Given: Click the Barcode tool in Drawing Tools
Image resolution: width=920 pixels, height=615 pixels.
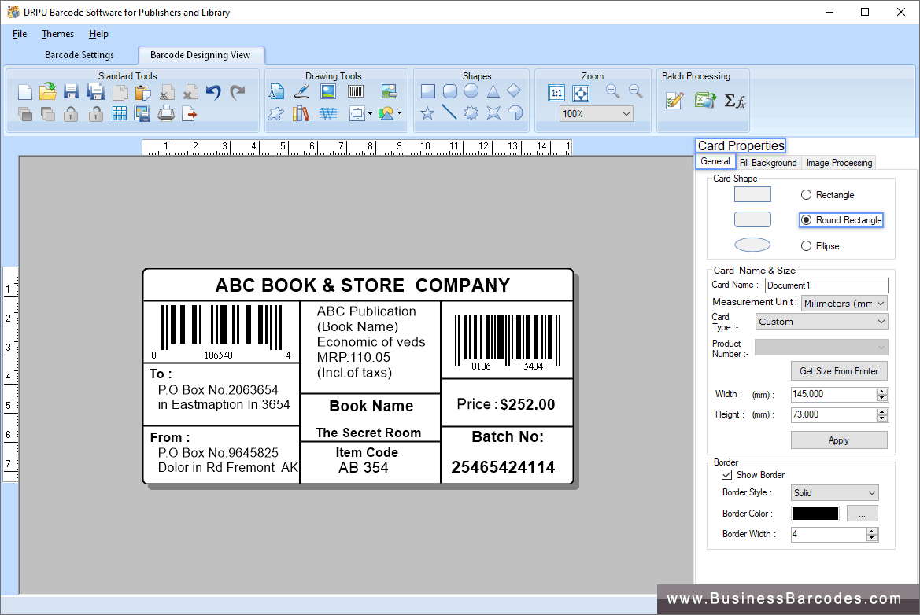Looking at the screenshot, I should tap(355, 91).
